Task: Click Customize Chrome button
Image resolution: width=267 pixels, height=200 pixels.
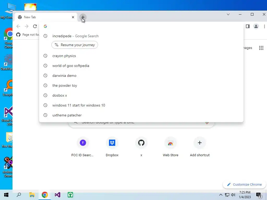Action: pyautogui.click(x=244, y=185)
